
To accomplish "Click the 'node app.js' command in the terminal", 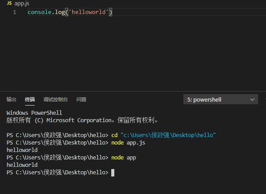I will click(x=128, y=142).
